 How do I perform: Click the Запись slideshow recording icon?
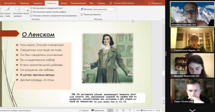coord(26,9)
